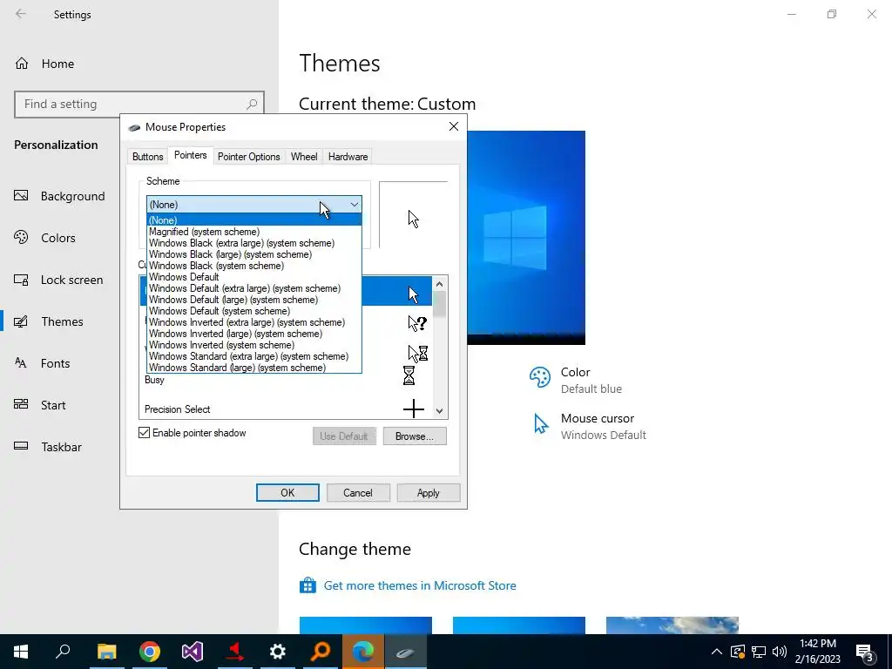This screenshot has height=669, width=892.
Task: Open the clock and date flyout
Action: tap(817, 652)
